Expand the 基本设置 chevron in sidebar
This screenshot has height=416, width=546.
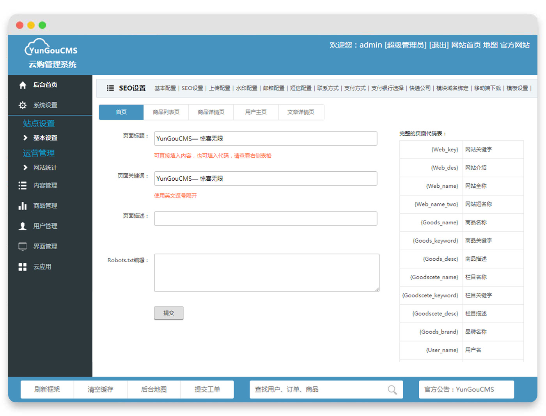(25, 138)
